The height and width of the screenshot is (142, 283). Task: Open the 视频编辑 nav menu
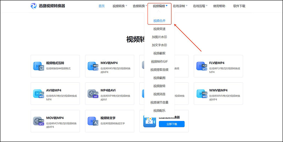(x=159, y=6)
